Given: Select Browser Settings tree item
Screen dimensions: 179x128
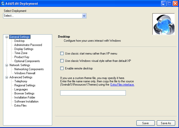Looking at the screenshot, I should (24, 93).
